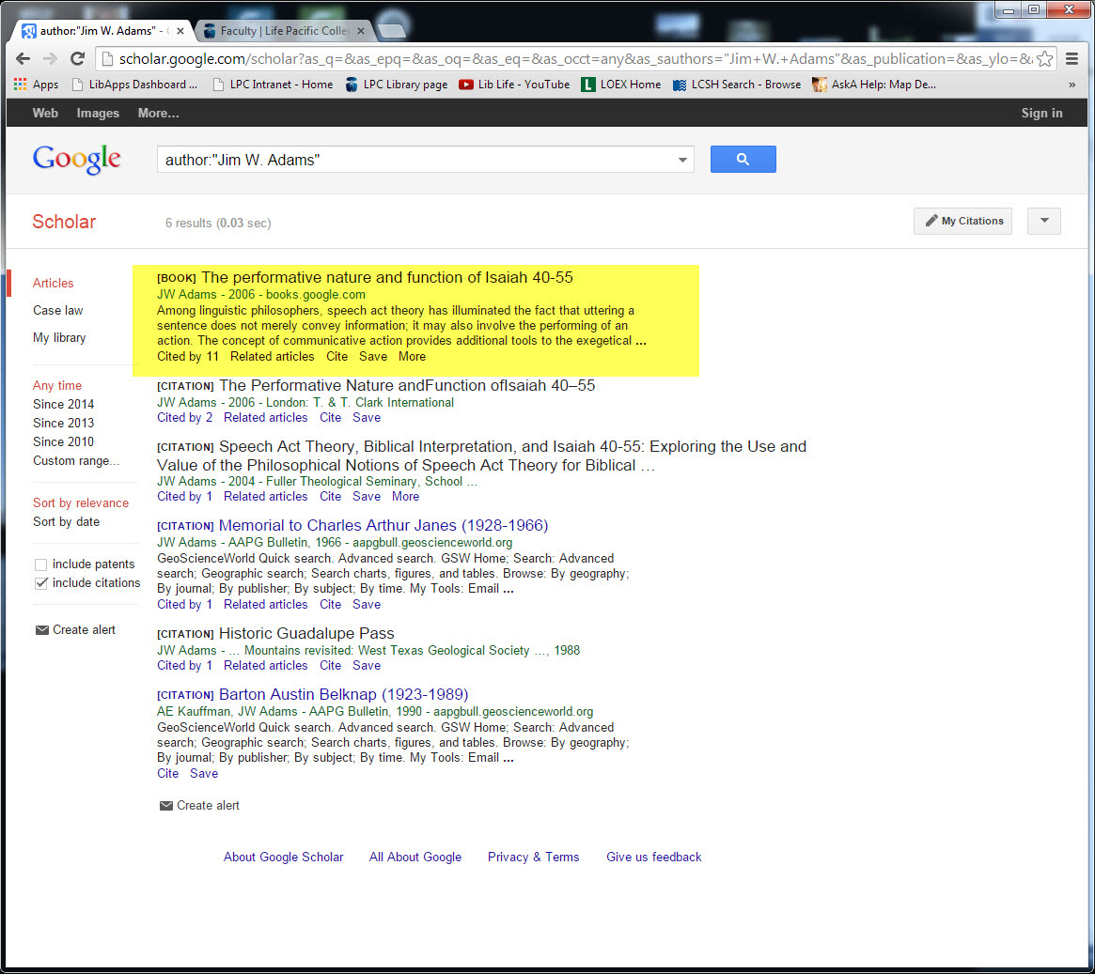The image size is (1095, 974).
Task: Go back with the browser back arrow
Action: [23, 58]
